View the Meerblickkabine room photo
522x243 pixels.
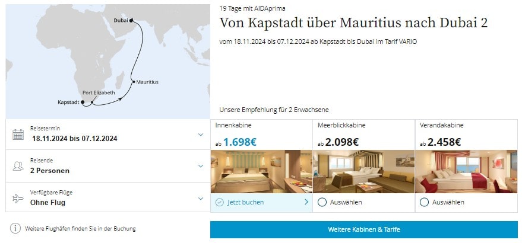pos(363,172)
